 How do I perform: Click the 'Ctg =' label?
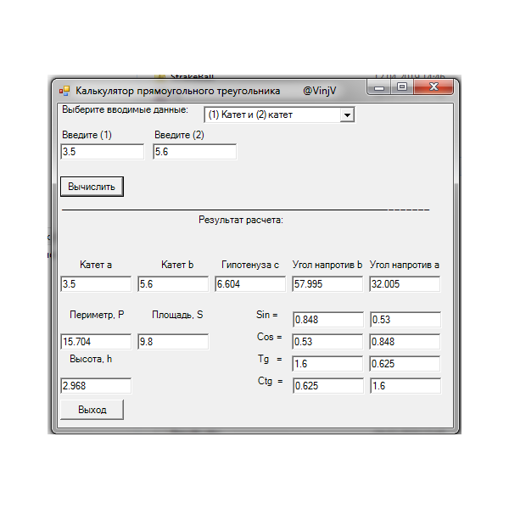coord(270,381)
